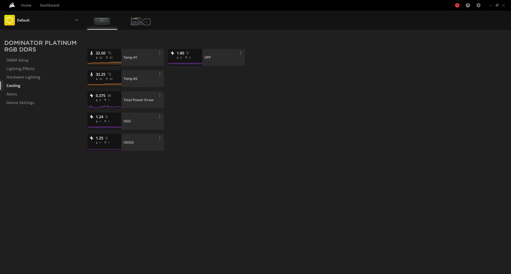The image size is (511, 274).
Task: Click the Temp #2 history graph
Action: pyautogui.click(x=104, y=85)
